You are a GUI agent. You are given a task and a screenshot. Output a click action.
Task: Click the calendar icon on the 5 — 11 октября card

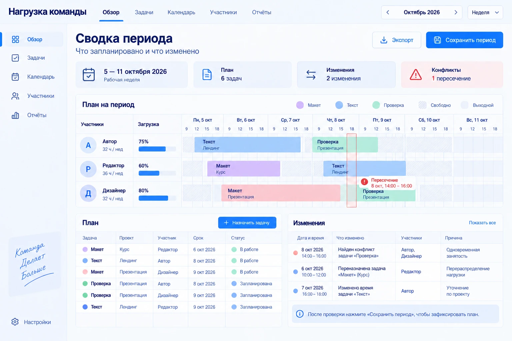tap(89, 75)
